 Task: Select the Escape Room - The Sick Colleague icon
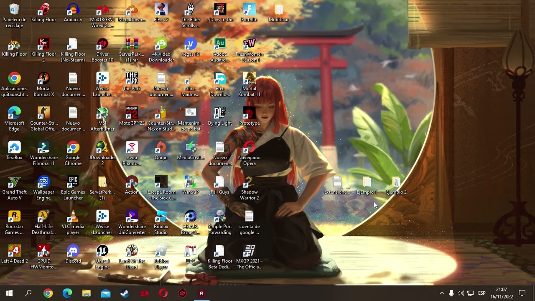point(161,188)
